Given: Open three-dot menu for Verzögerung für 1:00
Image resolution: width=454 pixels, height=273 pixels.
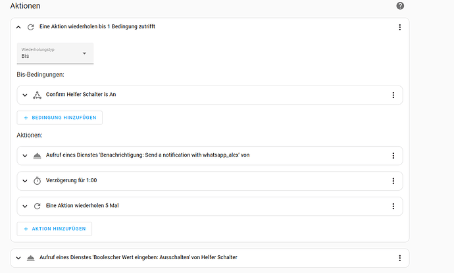Looking at the screenshot, I should (x=393, y=181).
